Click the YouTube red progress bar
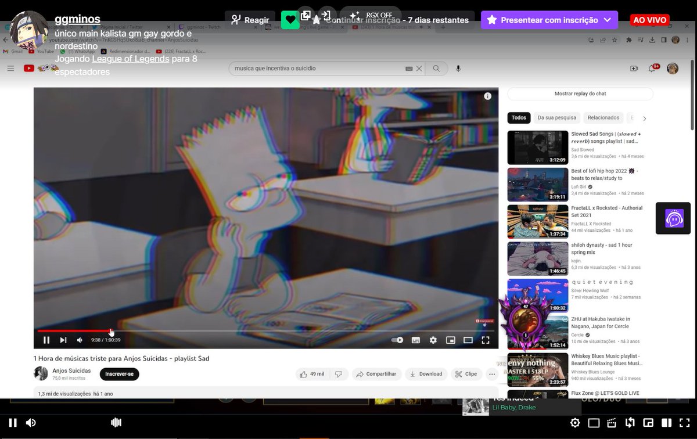The image size is (697, 439). coord(74,331)
